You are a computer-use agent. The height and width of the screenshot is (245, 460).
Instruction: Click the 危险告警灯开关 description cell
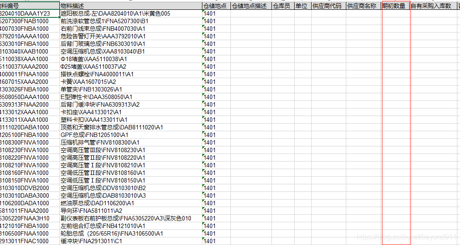tap(131, 37)
